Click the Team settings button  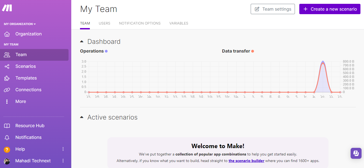[x=273, y=9]
